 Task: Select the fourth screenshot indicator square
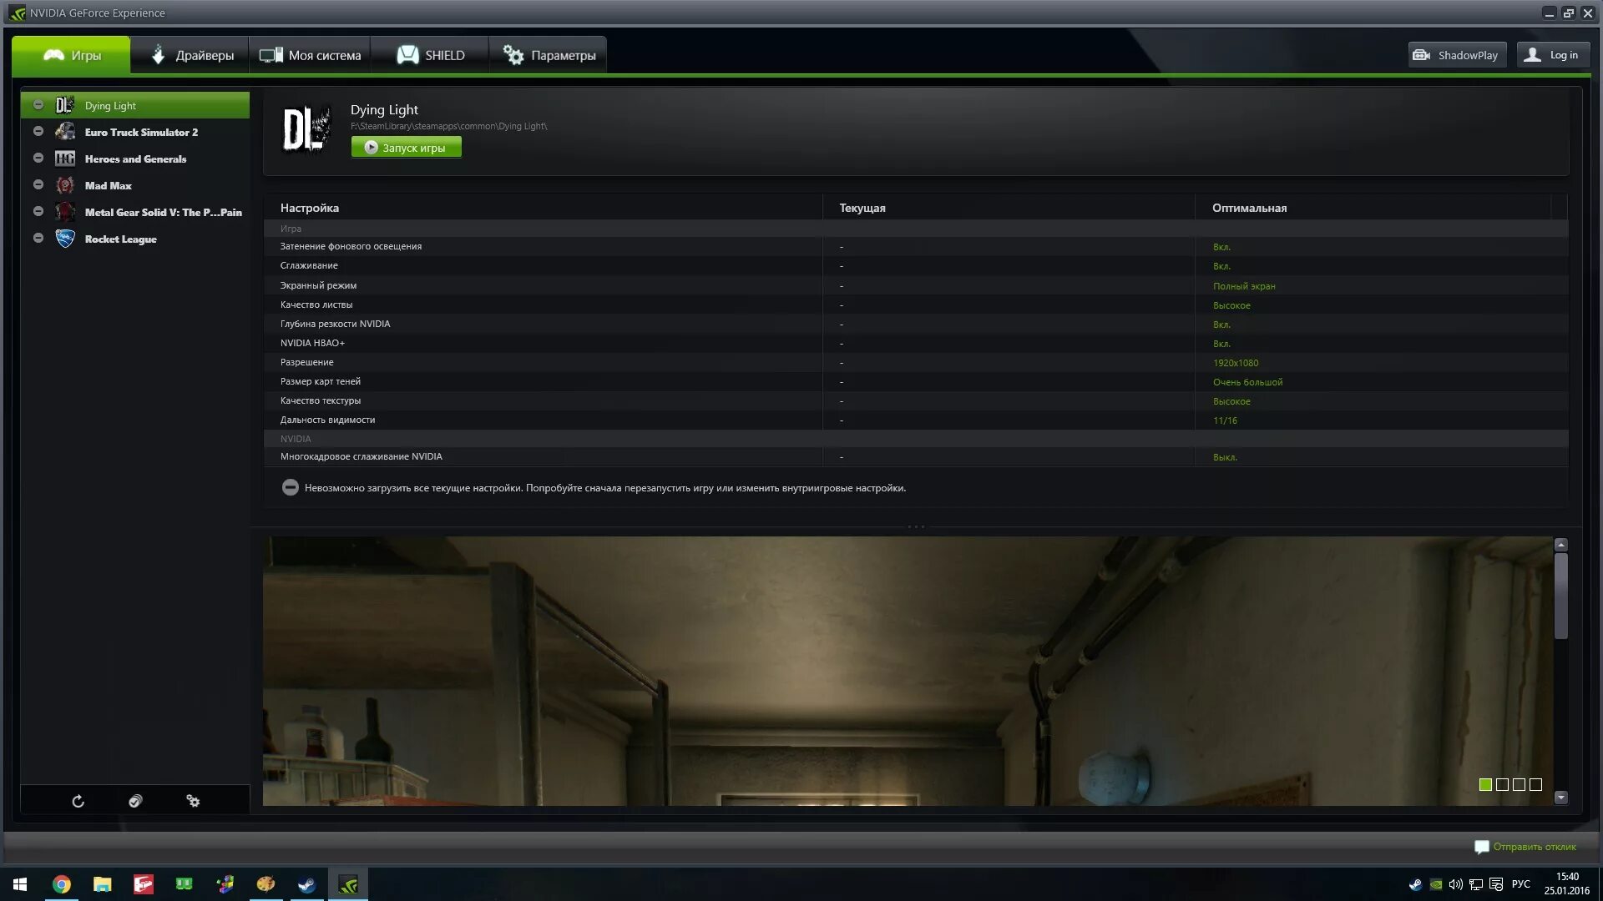tap(1535, 784)
